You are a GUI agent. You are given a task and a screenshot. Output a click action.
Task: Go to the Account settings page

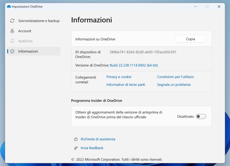click(x=34, y=31)
